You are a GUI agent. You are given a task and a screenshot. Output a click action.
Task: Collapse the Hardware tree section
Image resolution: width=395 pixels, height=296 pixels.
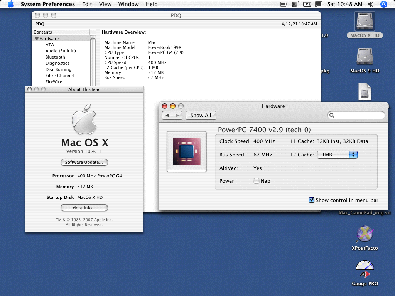pos(37,39)
